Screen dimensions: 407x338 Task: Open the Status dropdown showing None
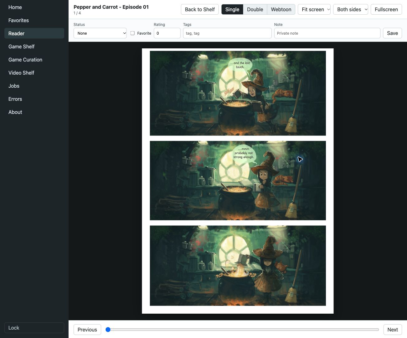click(100, 33)
